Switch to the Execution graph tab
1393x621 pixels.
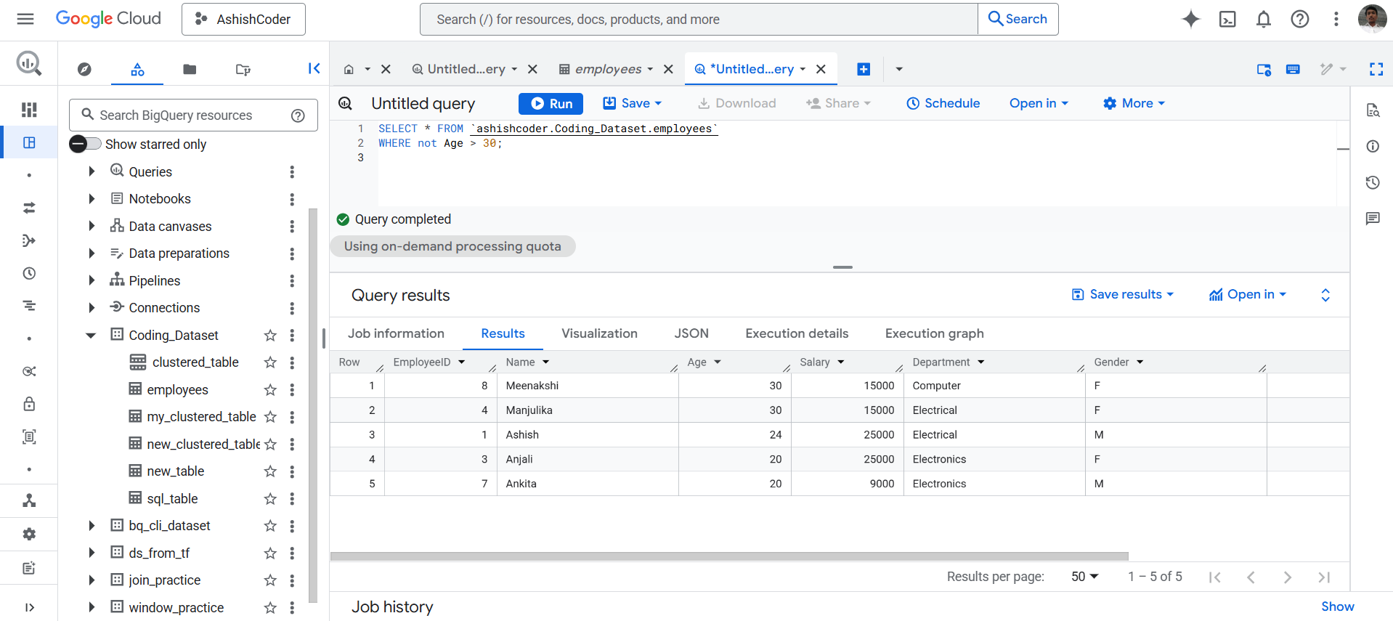pyautogui.click(x=934, y=333)
